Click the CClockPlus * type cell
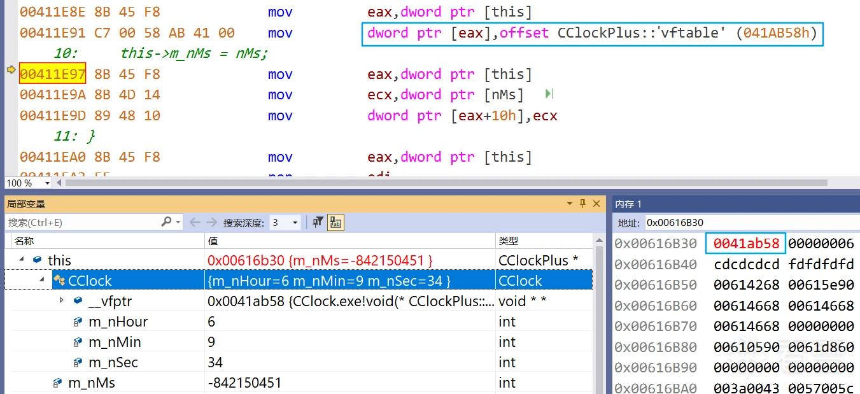This screenshot has width=860, height=394. pos(539,260)
